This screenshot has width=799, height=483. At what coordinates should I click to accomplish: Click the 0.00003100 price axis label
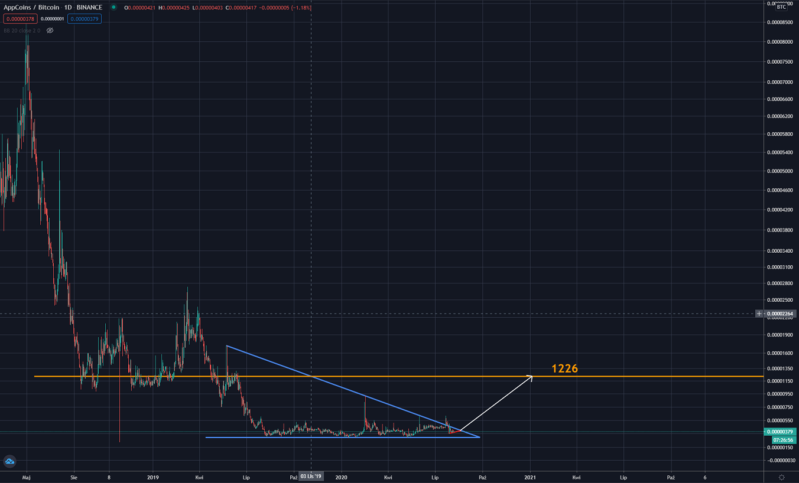(779, 267)
